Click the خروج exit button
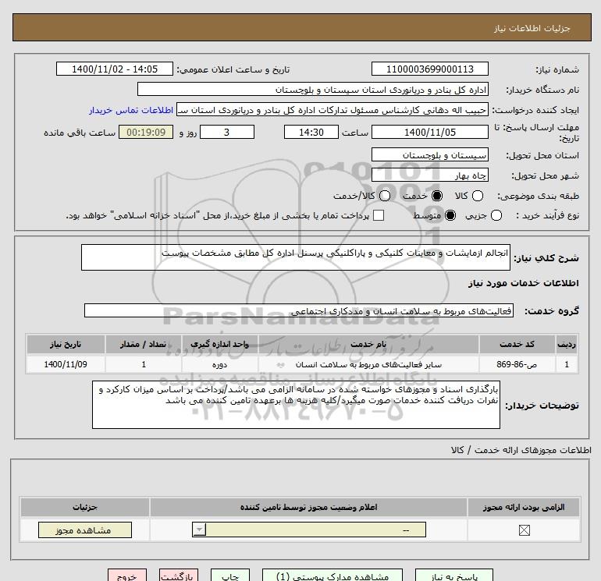601x581 pixels. click(x=127, y=576)
